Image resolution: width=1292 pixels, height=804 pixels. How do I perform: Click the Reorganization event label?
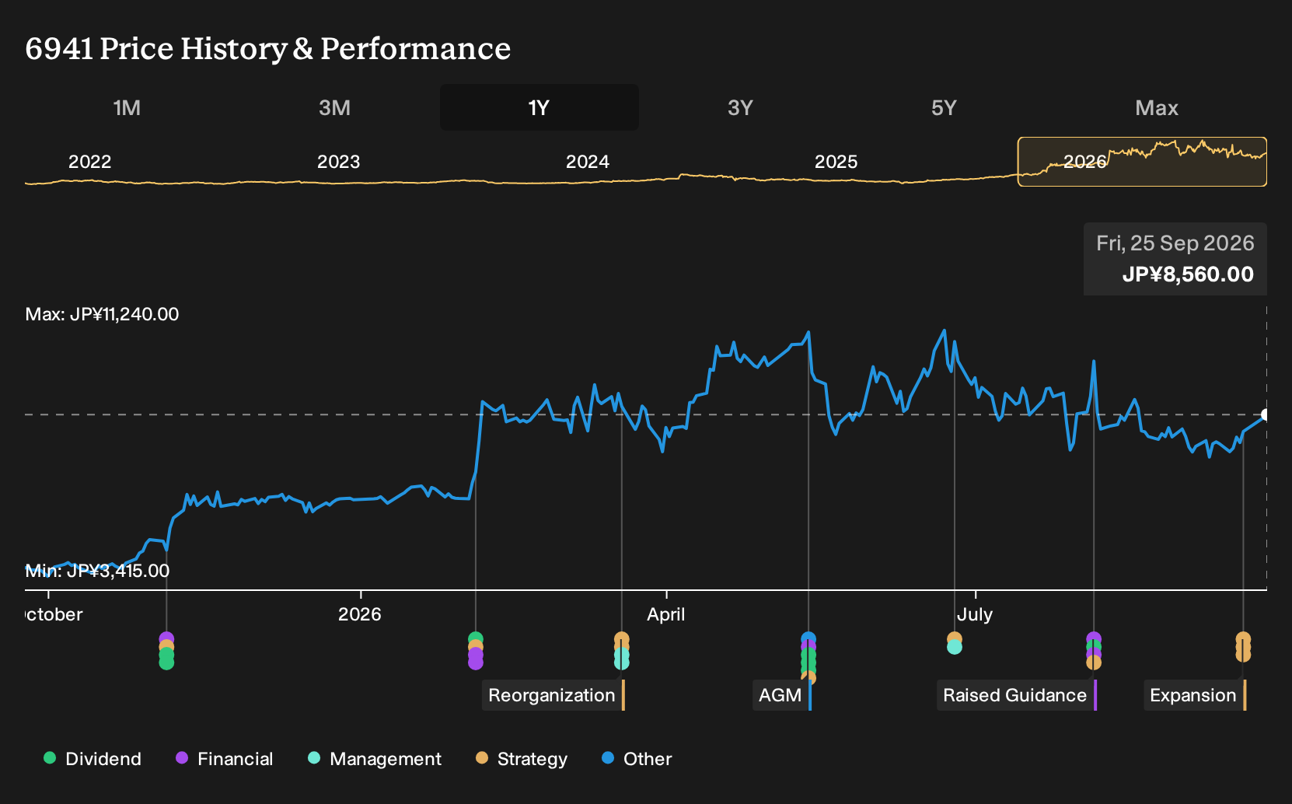pos(553,695)
